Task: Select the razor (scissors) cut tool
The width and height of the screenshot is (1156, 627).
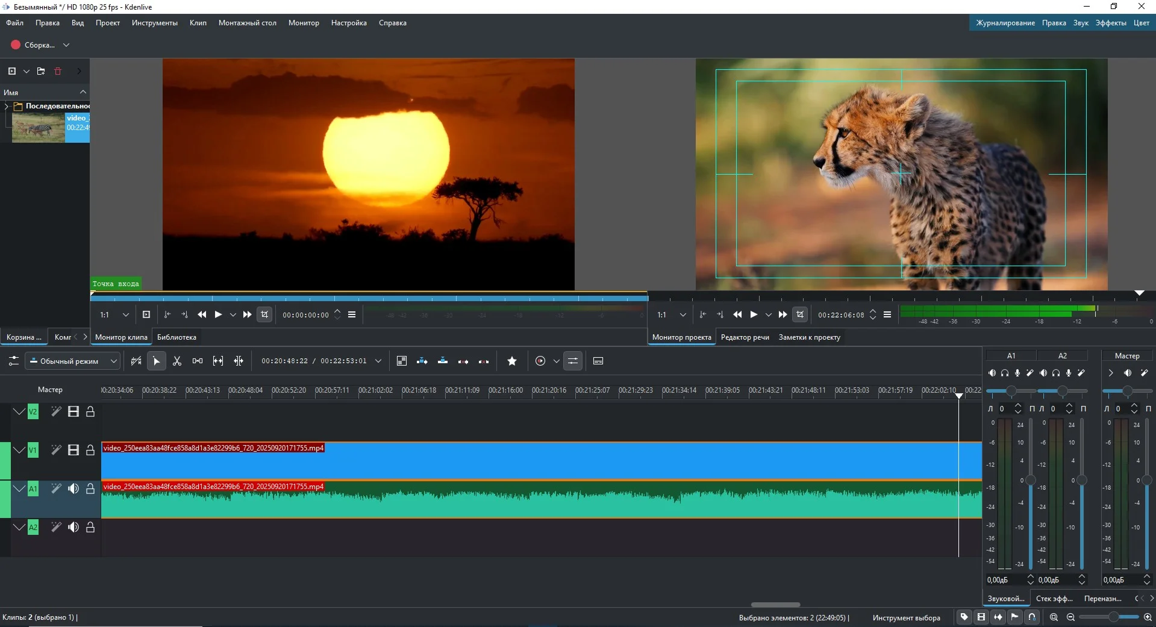Action: (x=177, y=361)
